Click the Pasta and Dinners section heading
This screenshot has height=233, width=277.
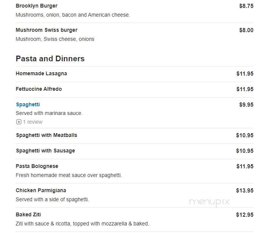[50, 59]
